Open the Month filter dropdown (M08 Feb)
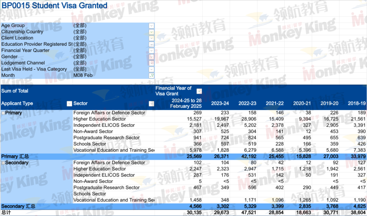The image size is (367, 216). pyautogui.click(x=152, y=75)
